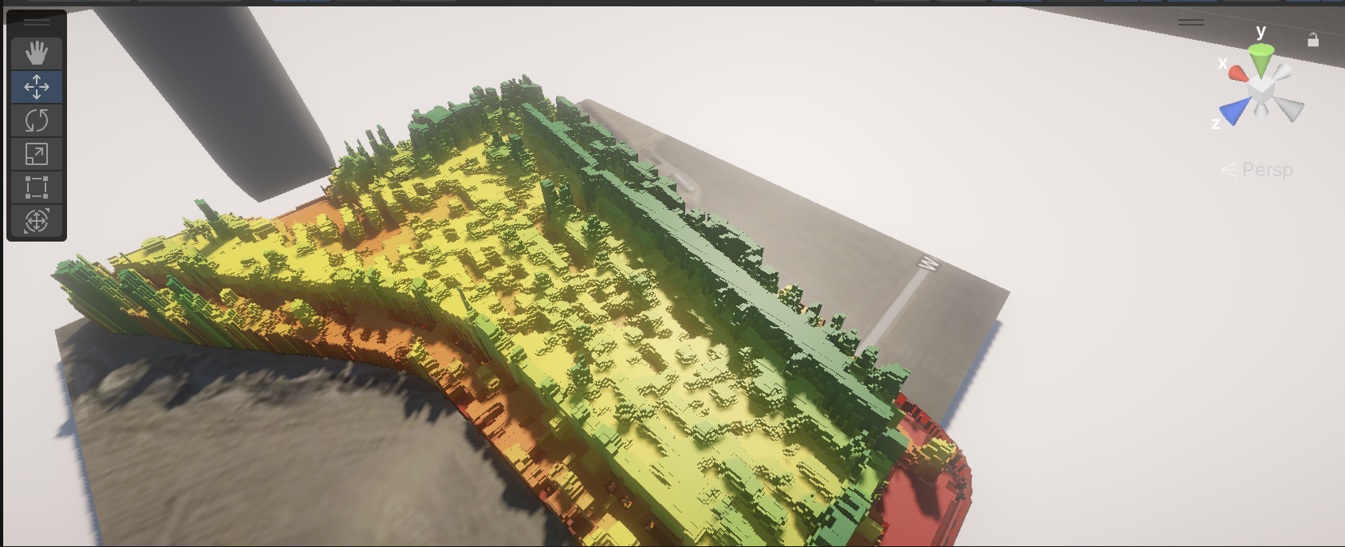
Task: Select the combined Transform tool
Action: (x=37, y=221)
